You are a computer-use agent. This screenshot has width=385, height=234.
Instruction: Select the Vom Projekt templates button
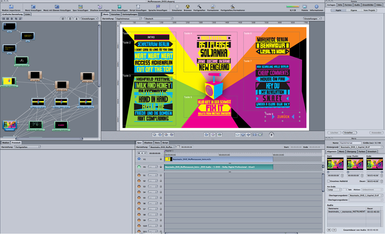pyautogui.click(x=369, y=10)
